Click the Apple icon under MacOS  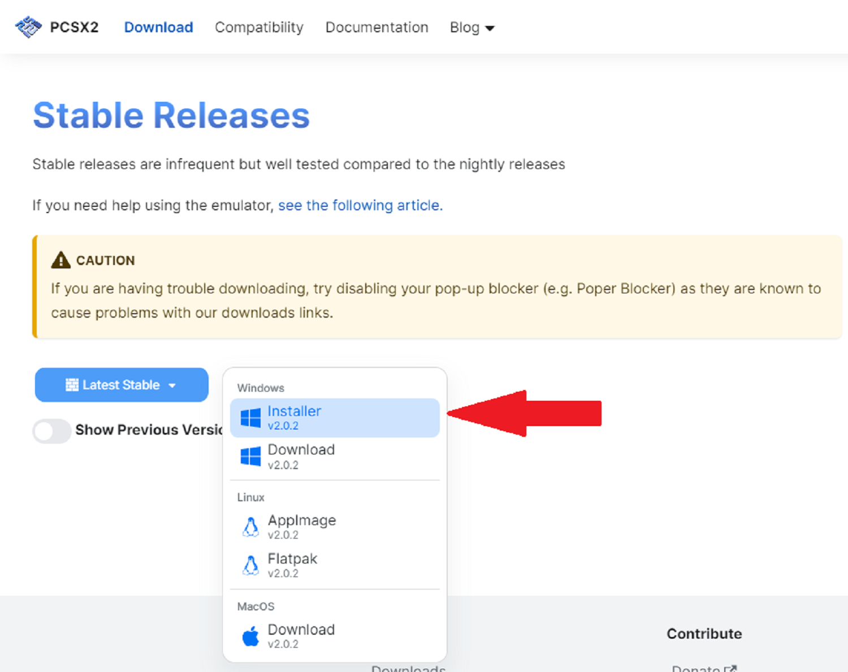pyautogui.click(x=250, y=636)
